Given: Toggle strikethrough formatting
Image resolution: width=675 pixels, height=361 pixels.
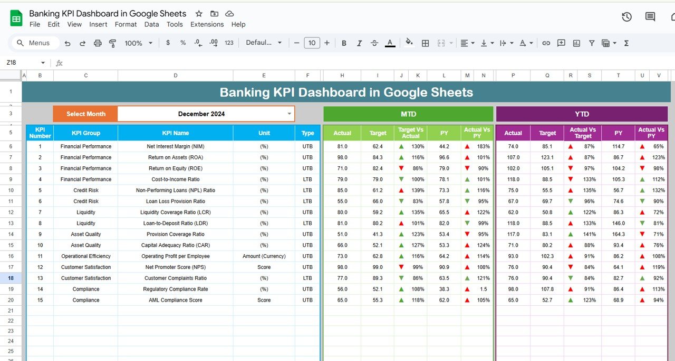Looking at the screenshot, I should pyautogui.click(x=374, y=43).
